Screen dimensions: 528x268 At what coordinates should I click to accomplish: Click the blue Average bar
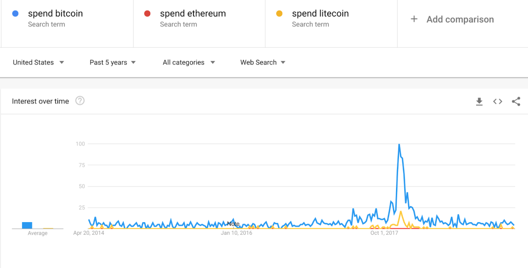pos(27,226)
